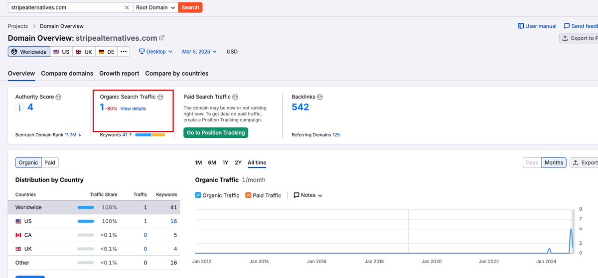Select the 1M time range
Viewport: 598px width, 278px height.
click(198, 163)
